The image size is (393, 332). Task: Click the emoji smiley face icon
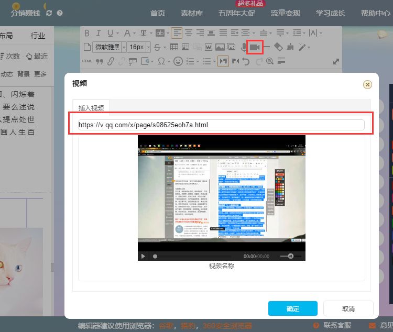pyautogui.click(x=178, y=61)
